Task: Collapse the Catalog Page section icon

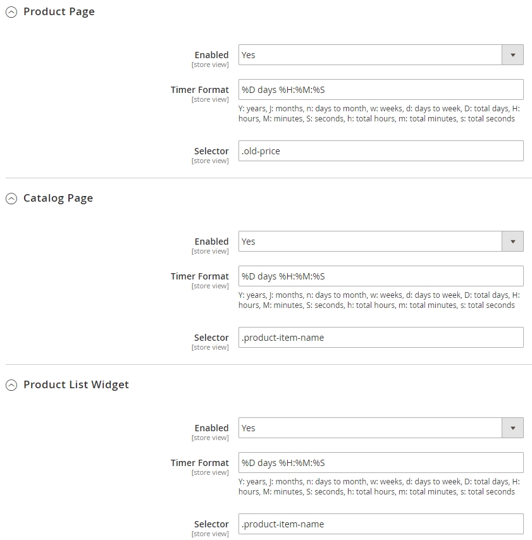Action: click(x=11, y=199)
